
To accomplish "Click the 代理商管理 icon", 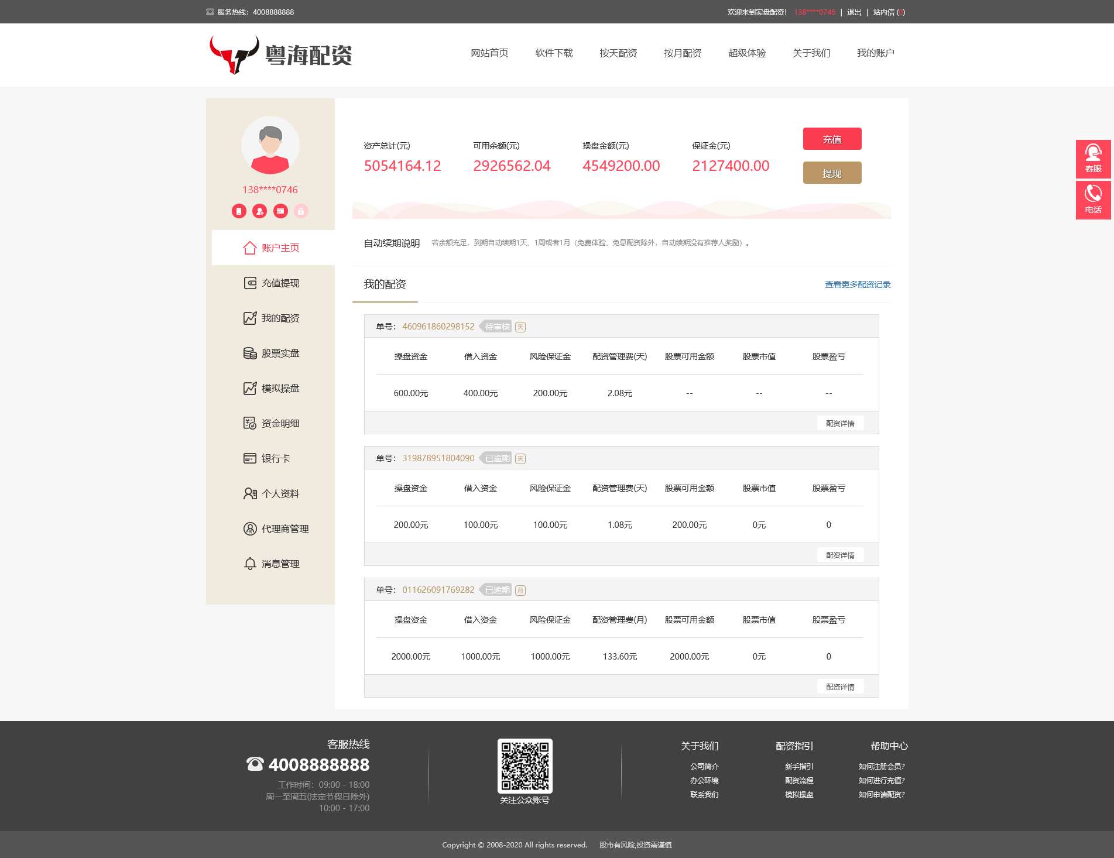I will click(250, 528).
